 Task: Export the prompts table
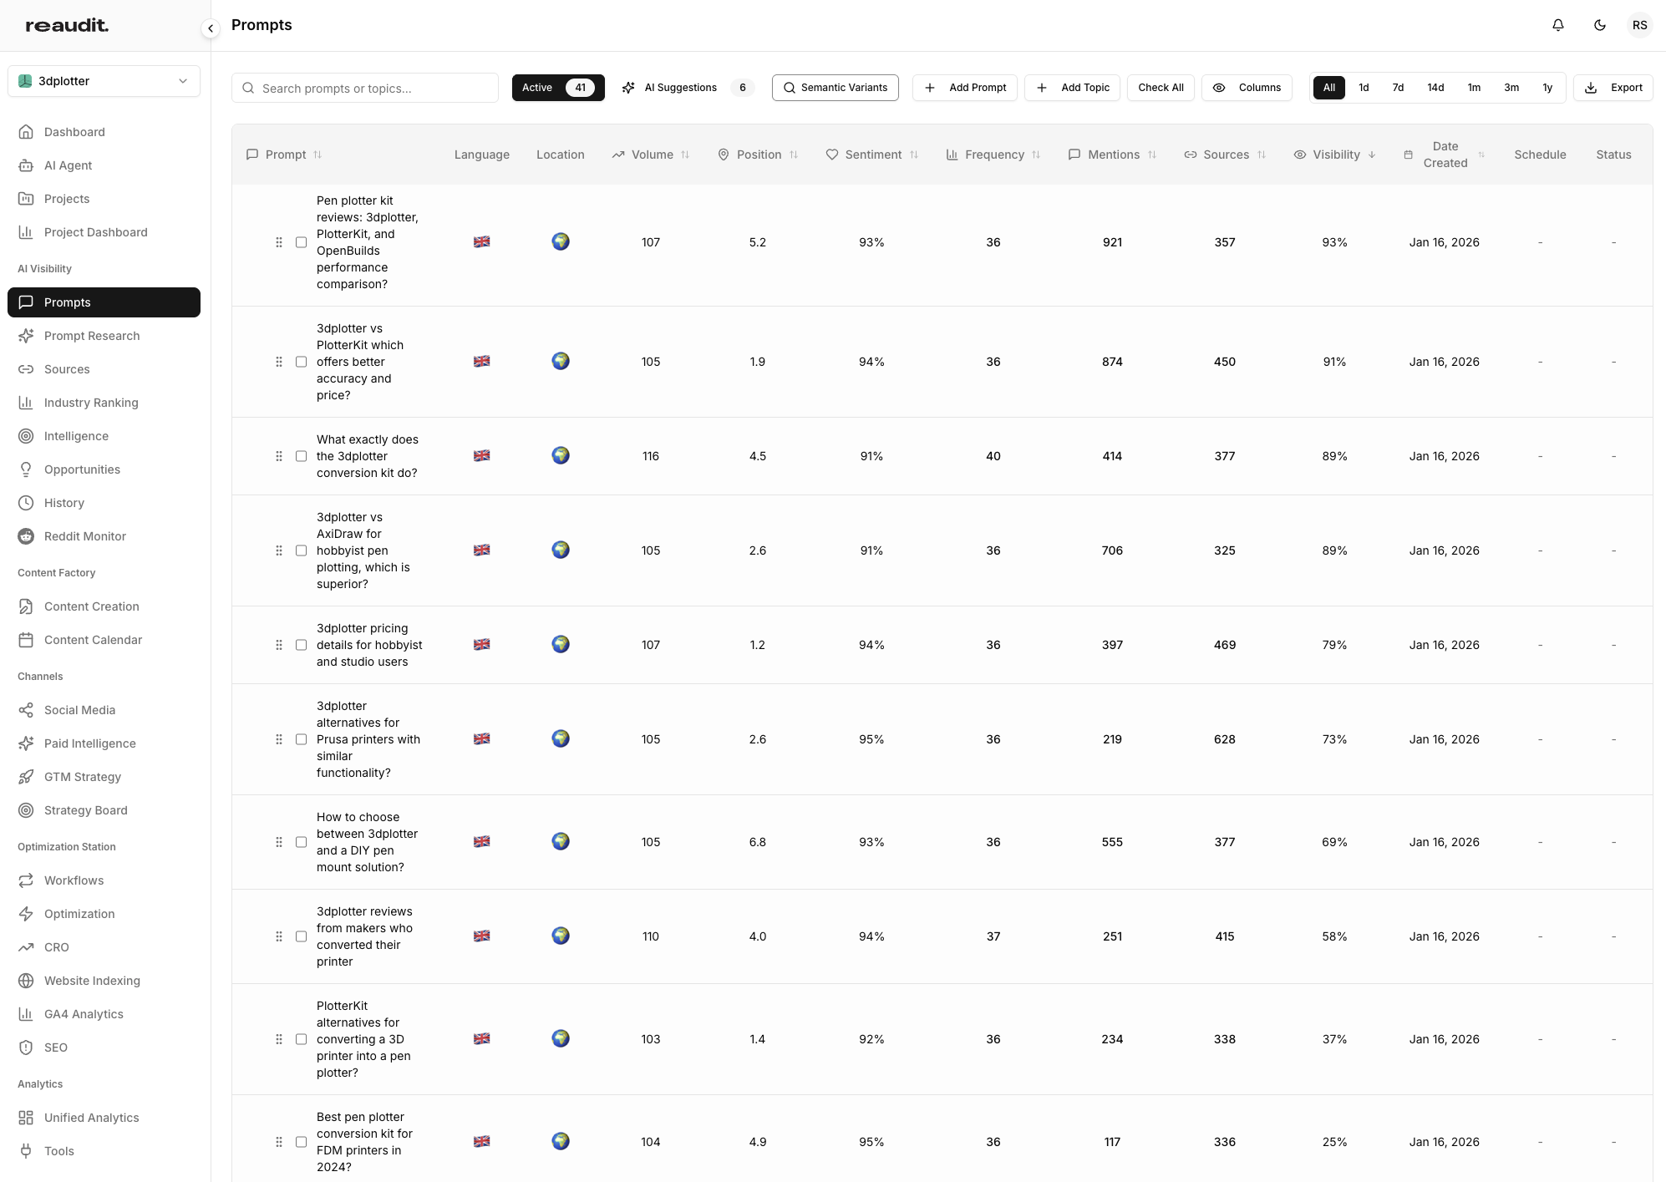coord(1613,88)
